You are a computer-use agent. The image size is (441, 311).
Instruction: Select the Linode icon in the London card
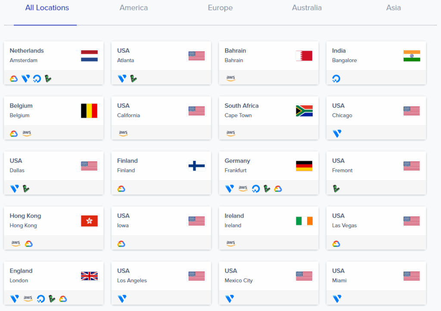tap(52, 299)
